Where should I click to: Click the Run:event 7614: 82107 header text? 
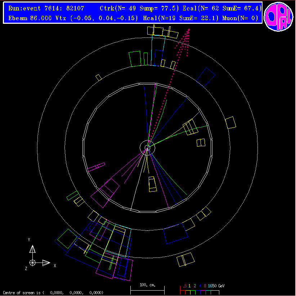[x=46, y=8]
